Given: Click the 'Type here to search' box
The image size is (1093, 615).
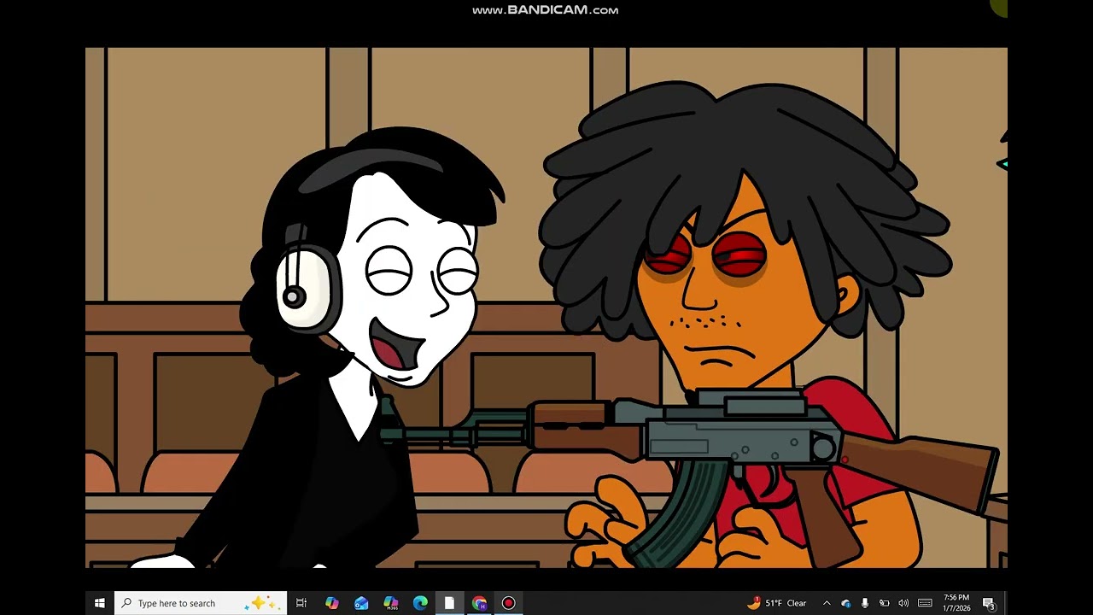Looking at the screenshot, I should 201,603.
